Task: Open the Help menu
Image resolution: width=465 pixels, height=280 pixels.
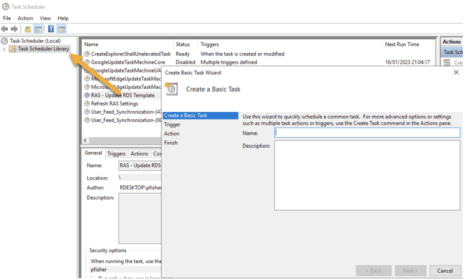Action: point(63,18)
